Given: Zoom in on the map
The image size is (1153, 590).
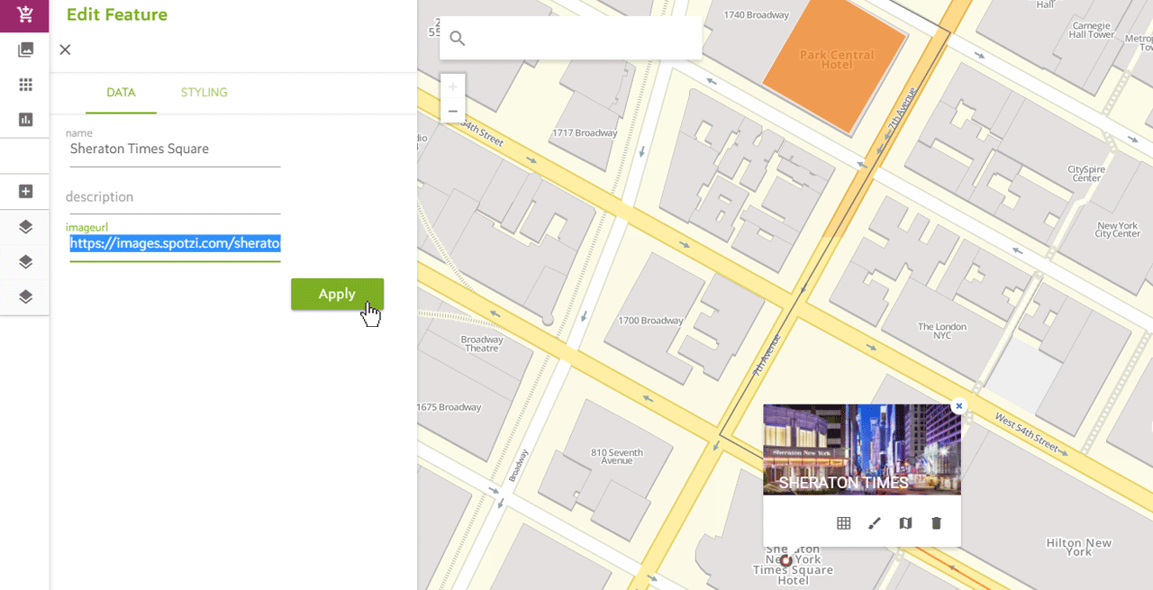Looking at the screenshot, I should click(452, 86).
